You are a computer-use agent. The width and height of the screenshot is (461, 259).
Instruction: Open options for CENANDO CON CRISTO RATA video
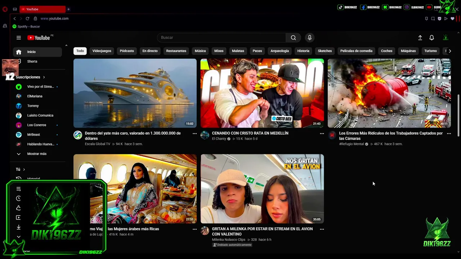point(322,133)
